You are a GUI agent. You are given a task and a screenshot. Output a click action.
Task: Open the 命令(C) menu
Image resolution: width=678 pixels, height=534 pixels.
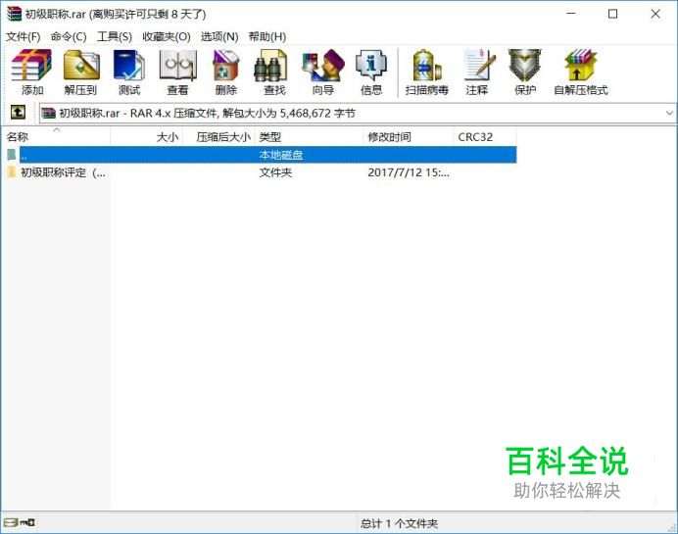[x=69, y=37]
